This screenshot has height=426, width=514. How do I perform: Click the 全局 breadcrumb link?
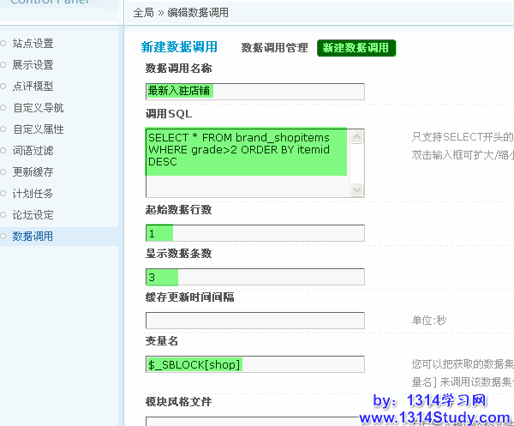click(x=144, y=13)
